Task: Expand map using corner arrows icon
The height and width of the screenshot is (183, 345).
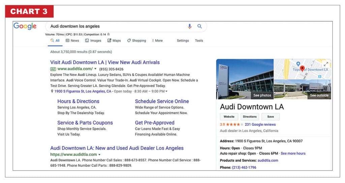Action: click(326, 64)
